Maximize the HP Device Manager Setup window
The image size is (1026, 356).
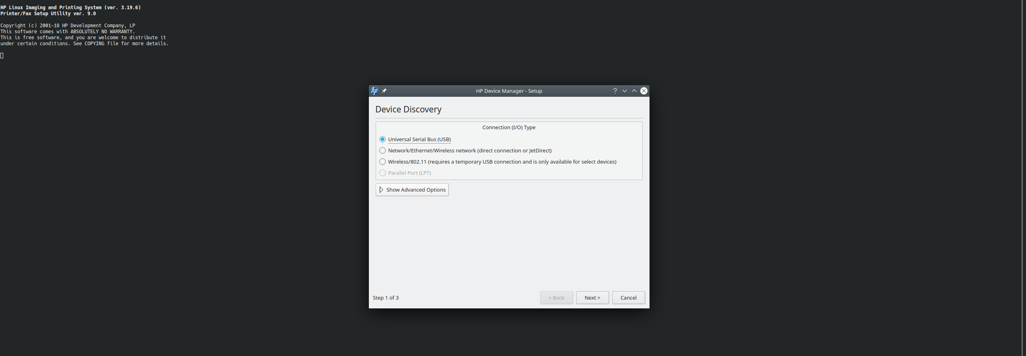[634, 91]
